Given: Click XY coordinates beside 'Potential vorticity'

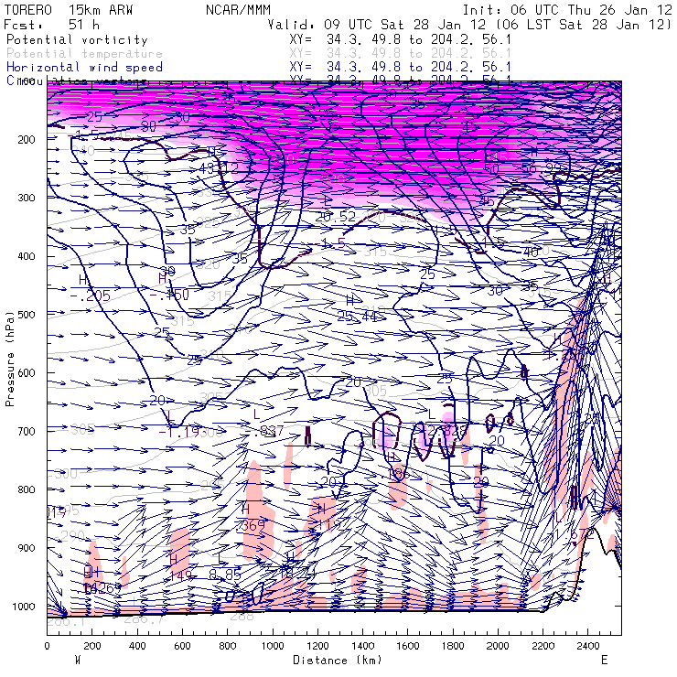Looking at the screenshot, I should click(400, 39).
